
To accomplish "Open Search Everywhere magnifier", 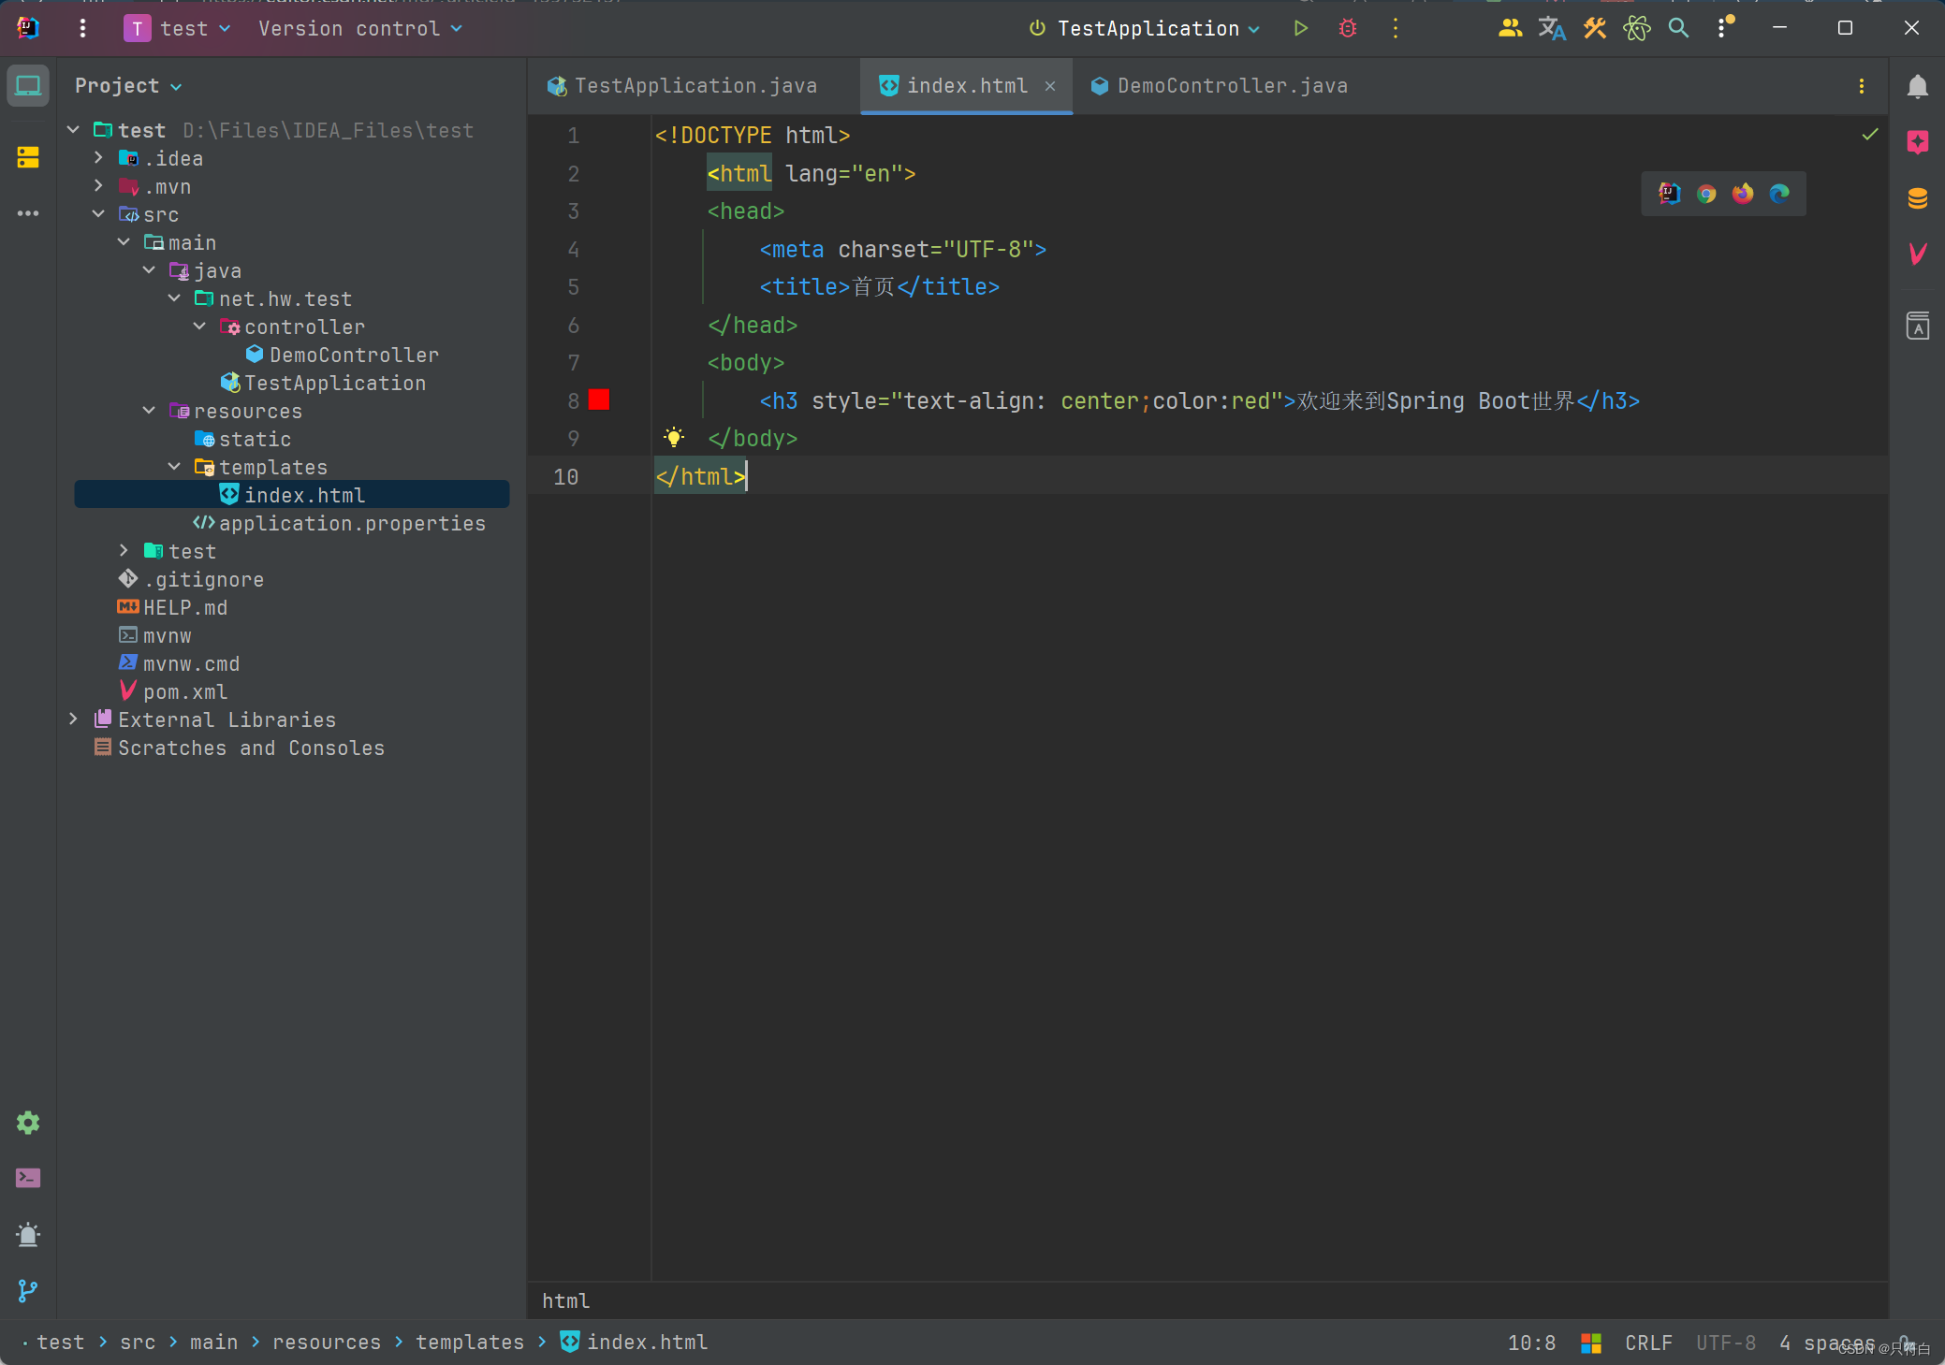I will (x=1678, y=29).
